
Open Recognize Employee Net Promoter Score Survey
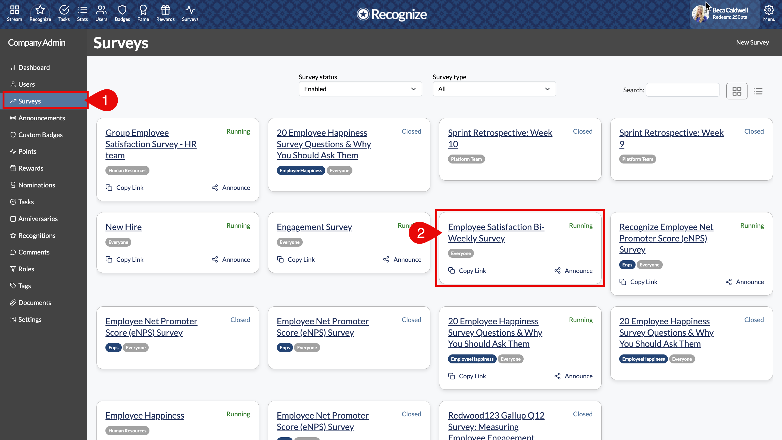[x=666, y=238]
